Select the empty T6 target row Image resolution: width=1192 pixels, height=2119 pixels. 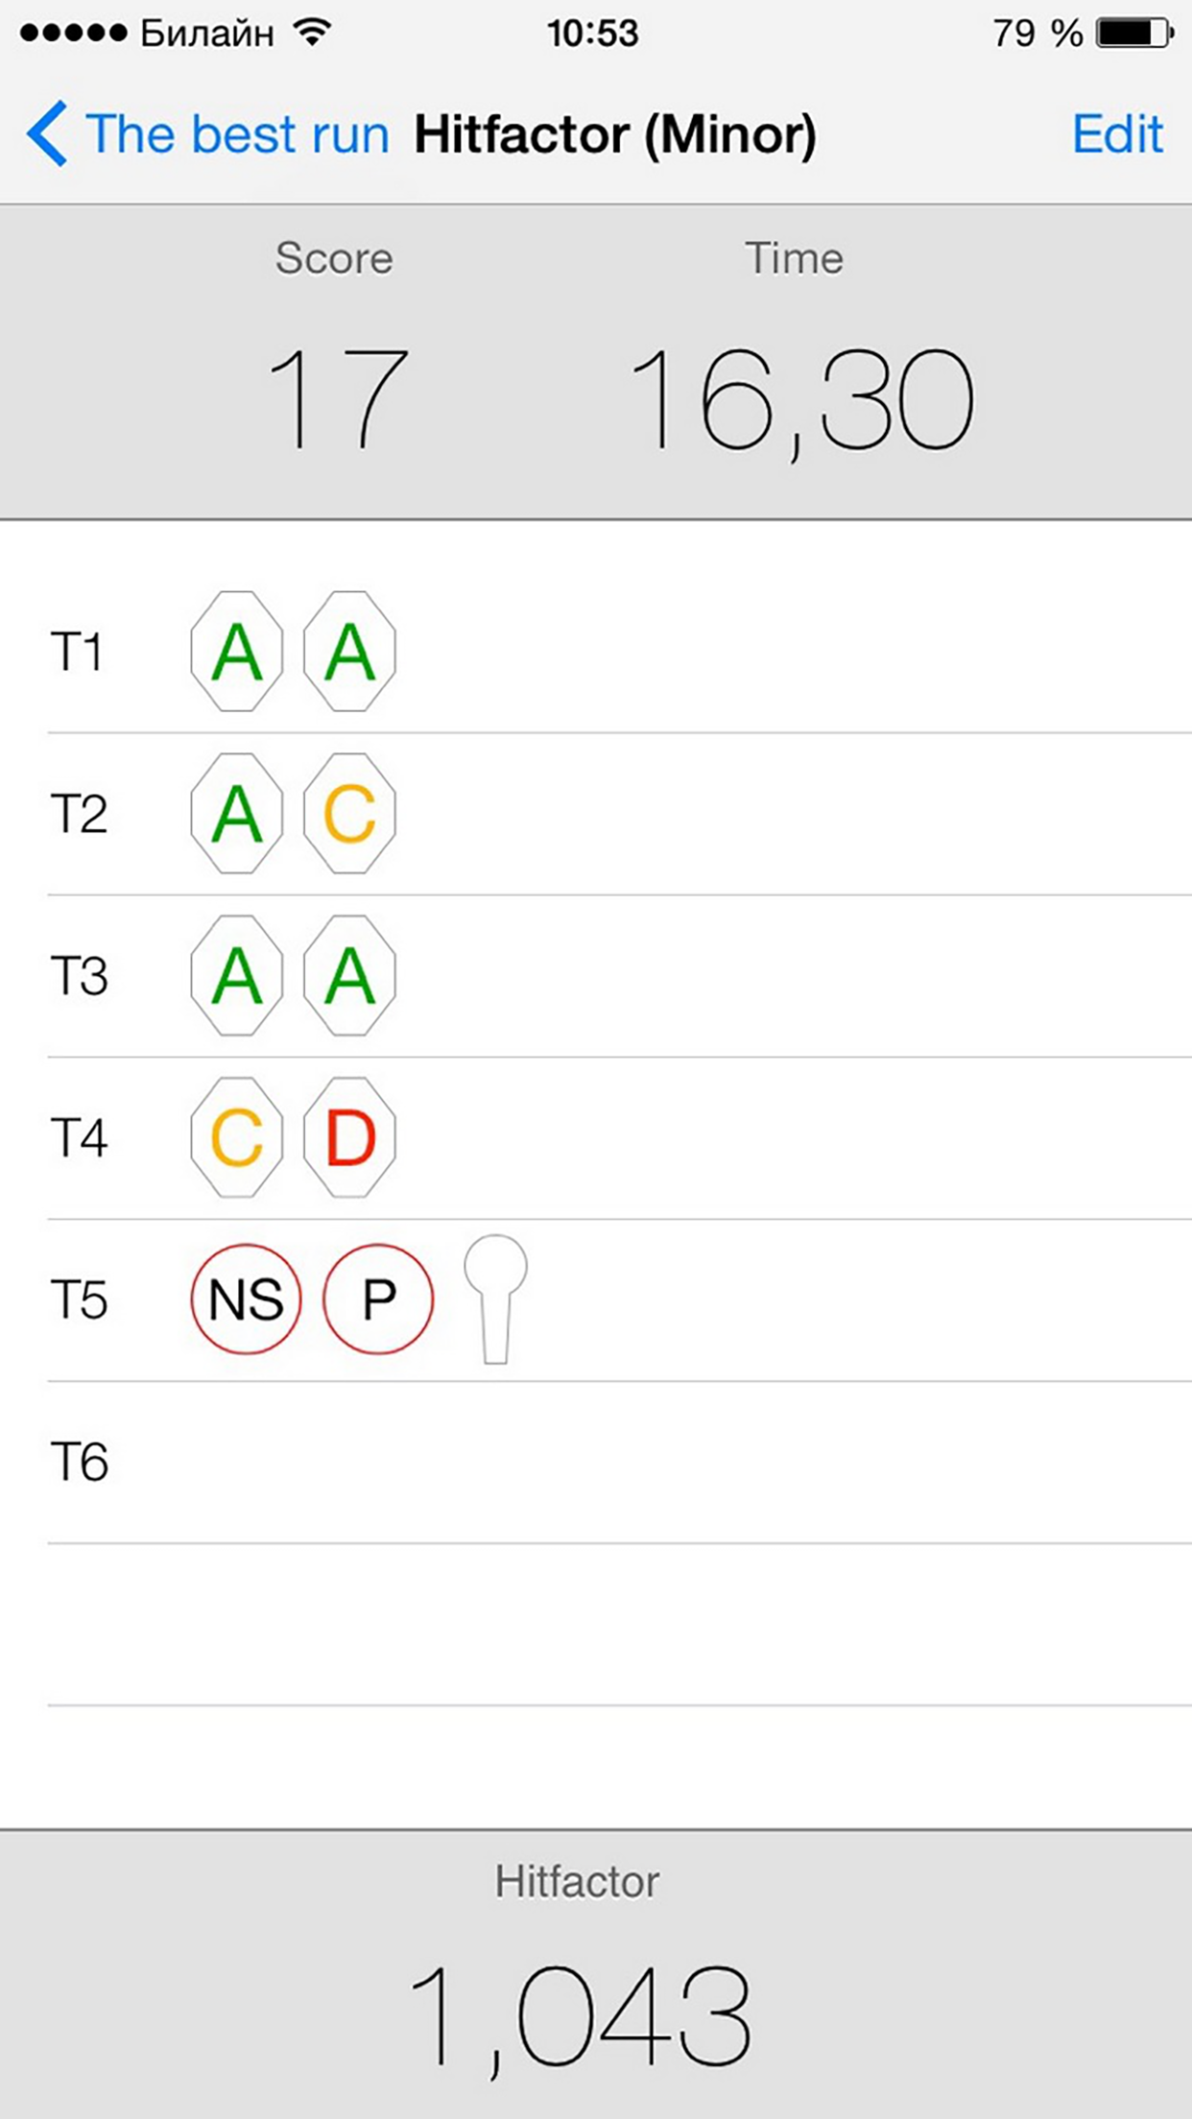point(614,1463)
